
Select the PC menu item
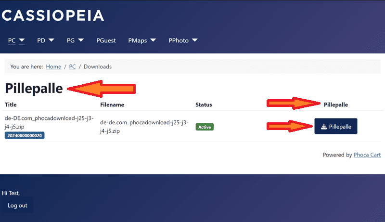coord(12,40)
